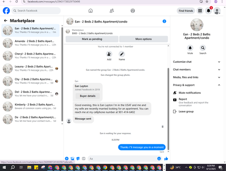Reload the page in browser
The width and height of the screenshot is (226, 171).
point(17,1)
